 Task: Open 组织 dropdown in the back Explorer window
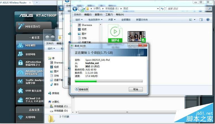pos(51,49)
